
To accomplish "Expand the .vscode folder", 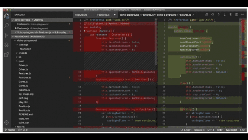I will 23,53.
